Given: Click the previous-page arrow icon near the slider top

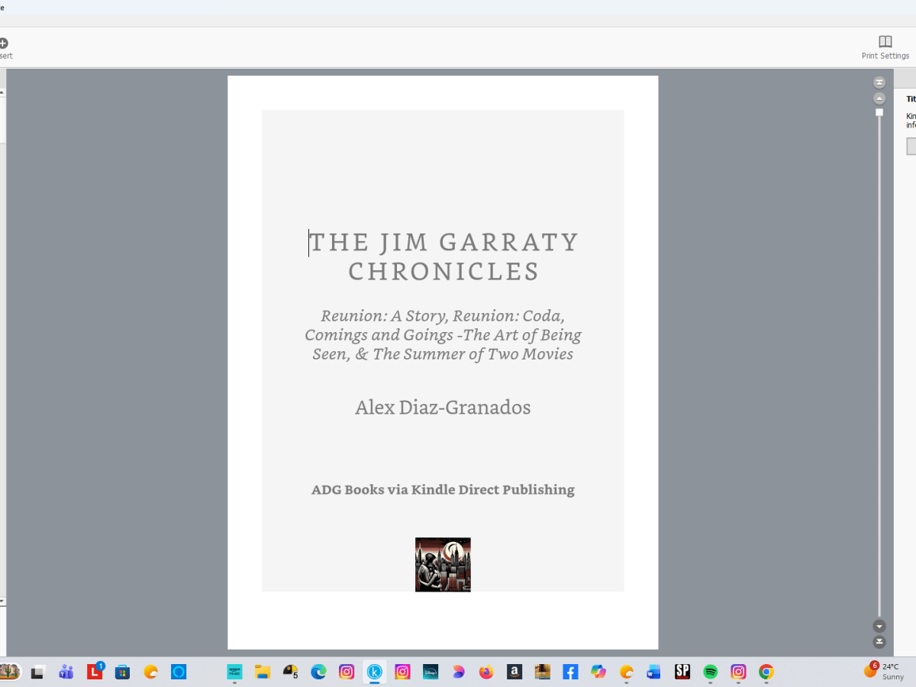Looking at the screenshot, I should point(879,98).
